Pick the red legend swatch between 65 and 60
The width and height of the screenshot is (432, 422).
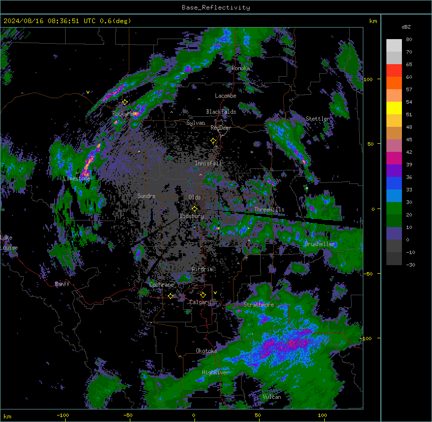pos(394,71)
